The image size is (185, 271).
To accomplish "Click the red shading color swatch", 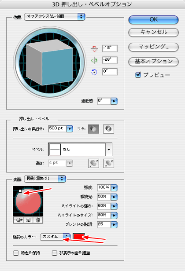I will click(x=79, y=236).
